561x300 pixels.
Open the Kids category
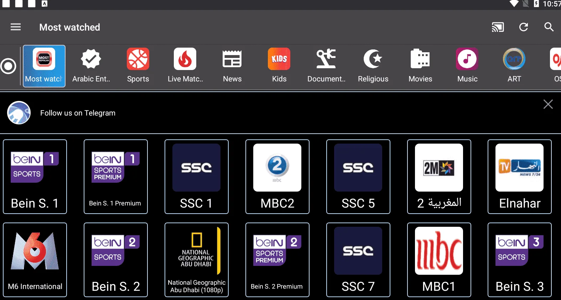coord(279,66)
